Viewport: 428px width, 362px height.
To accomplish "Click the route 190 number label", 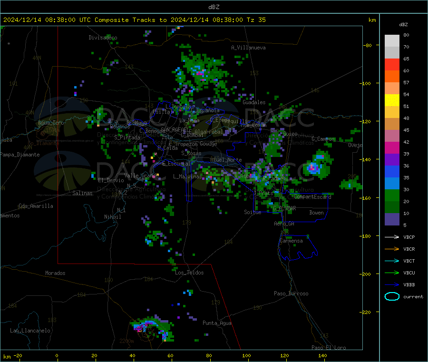I will tap(257, 308).
